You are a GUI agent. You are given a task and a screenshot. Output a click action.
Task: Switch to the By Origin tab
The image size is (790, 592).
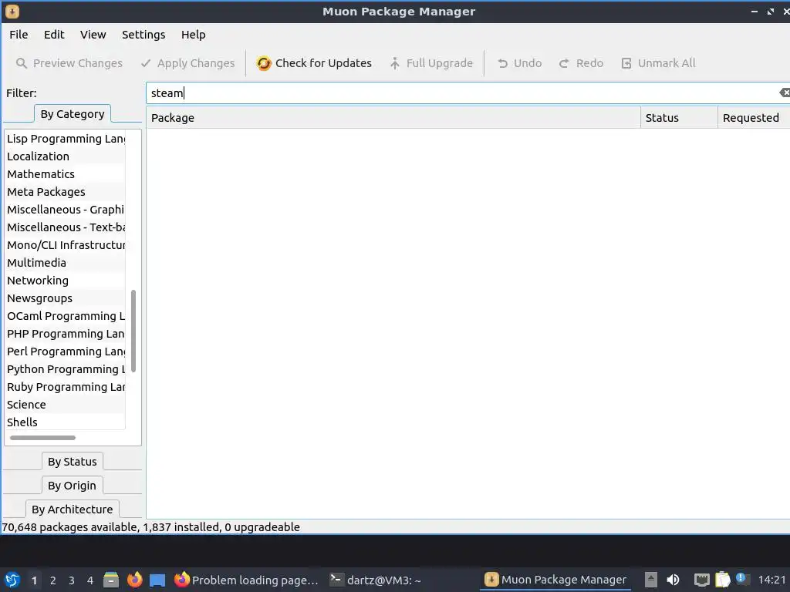pos(72,486)
